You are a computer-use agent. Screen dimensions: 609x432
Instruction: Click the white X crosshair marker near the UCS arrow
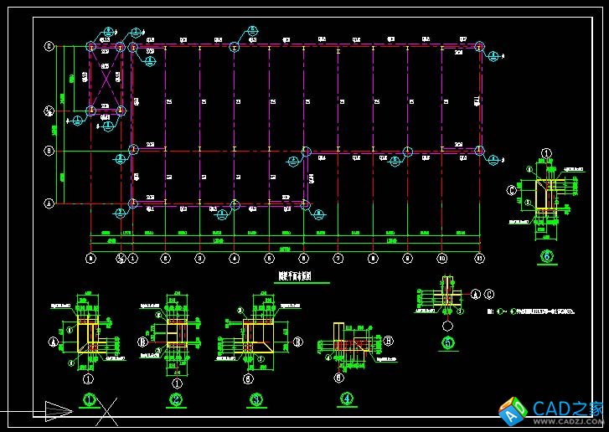coord(107,410)
